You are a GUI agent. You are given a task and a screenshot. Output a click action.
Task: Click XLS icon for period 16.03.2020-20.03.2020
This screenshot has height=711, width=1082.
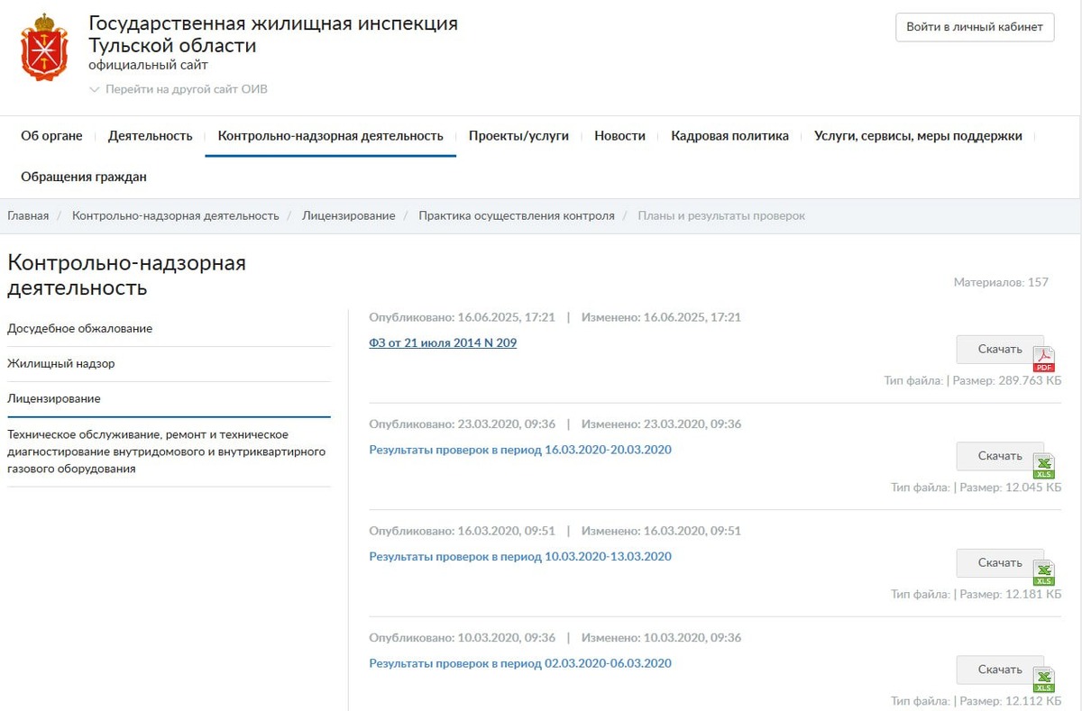1044,467
